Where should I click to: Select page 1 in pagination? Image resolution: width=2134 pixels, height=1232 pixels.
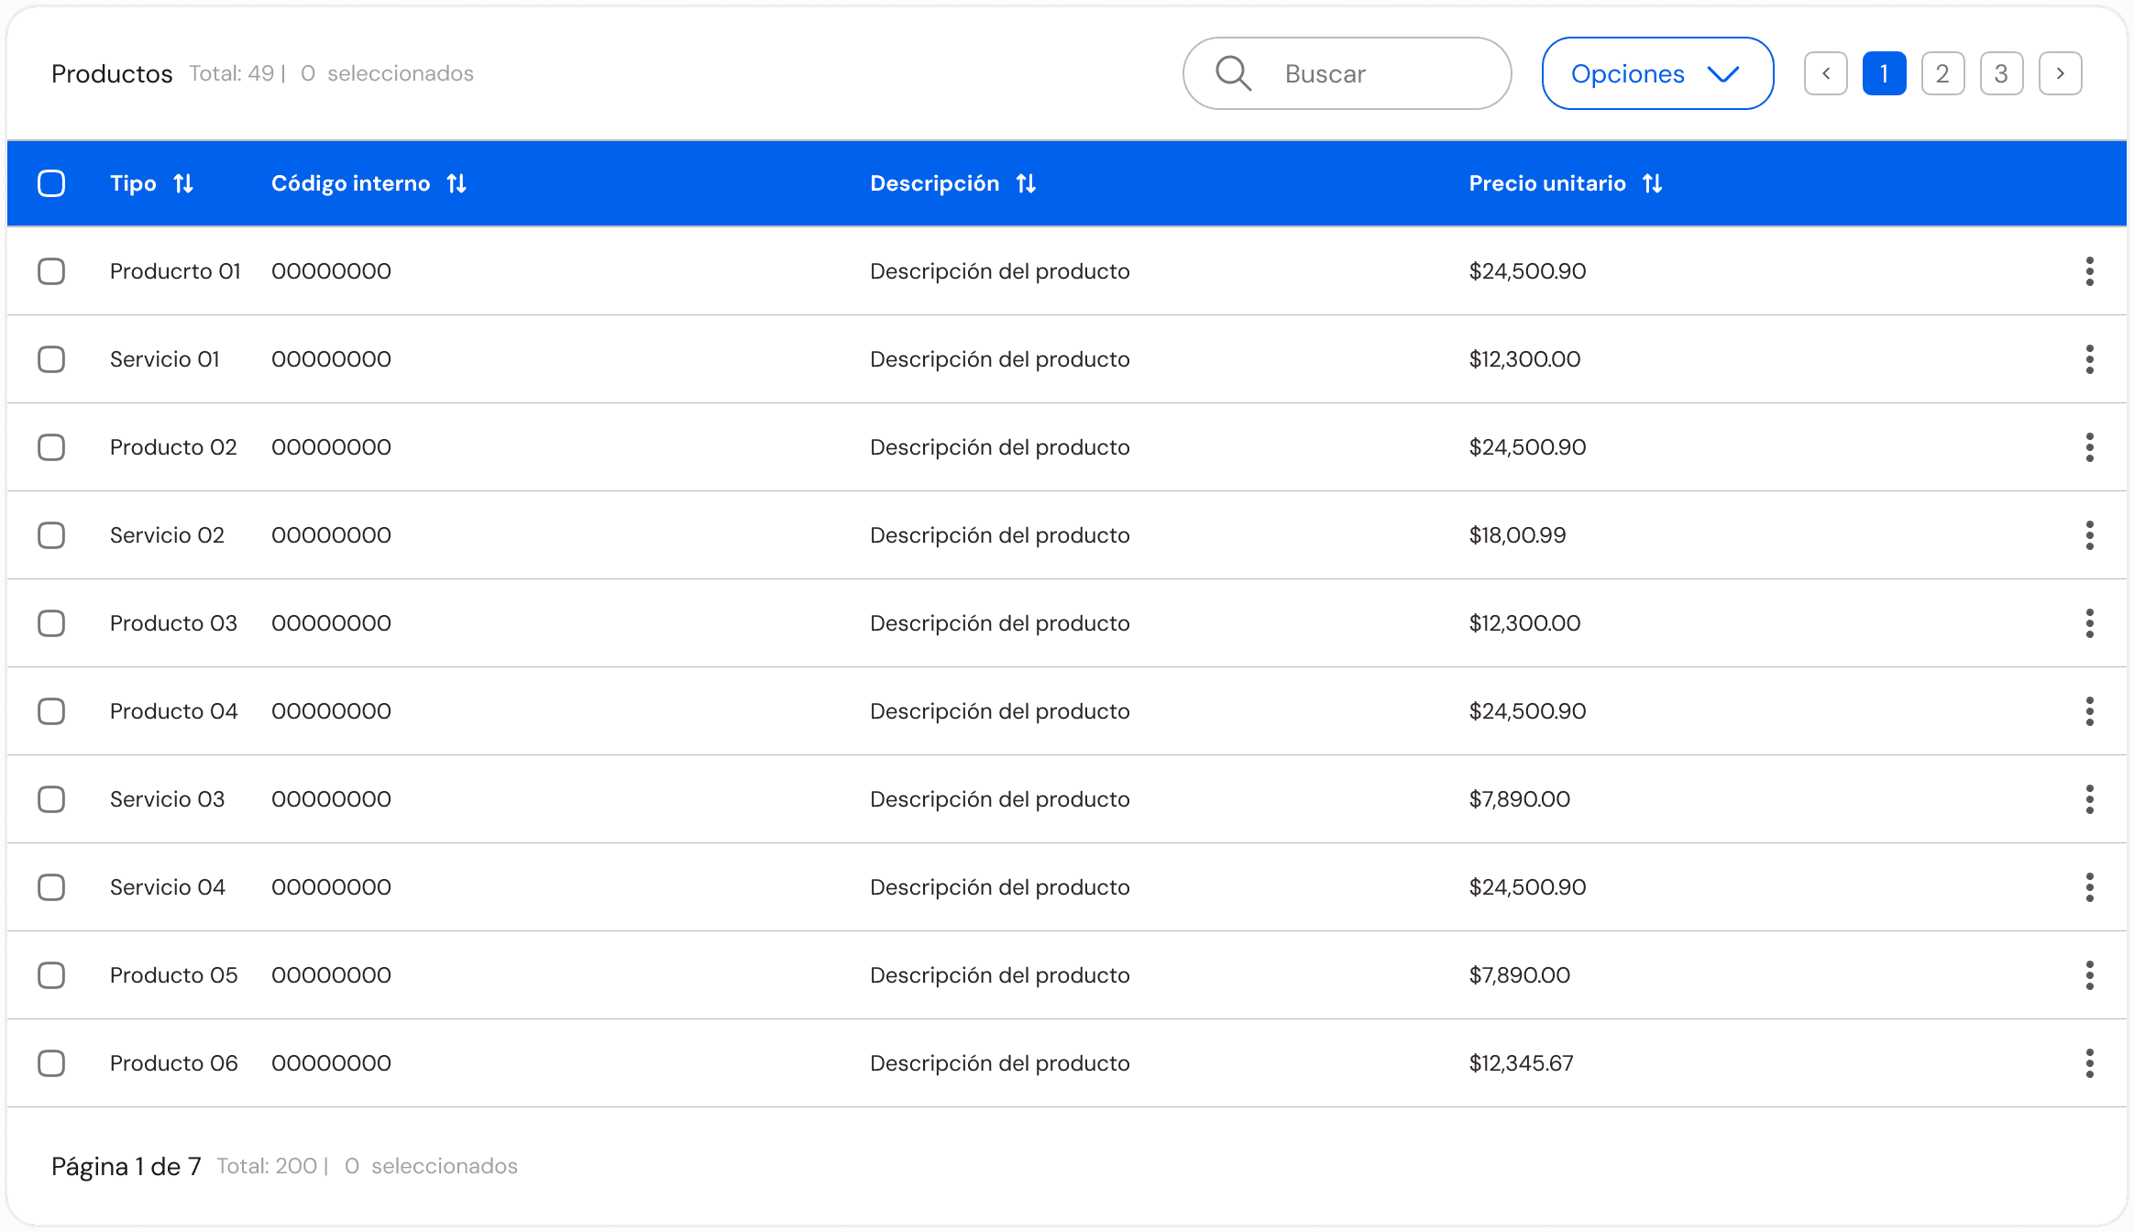tap(1885, 73)
